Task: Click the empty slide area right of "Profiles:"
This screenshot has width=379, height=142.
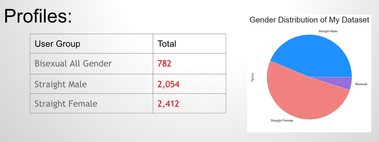Action: pos(156,16)
